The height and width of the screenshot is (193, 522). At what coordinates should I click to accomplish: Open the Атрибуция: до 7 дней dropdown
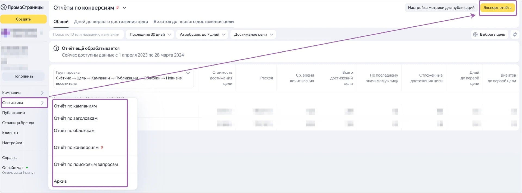point(202,35)
